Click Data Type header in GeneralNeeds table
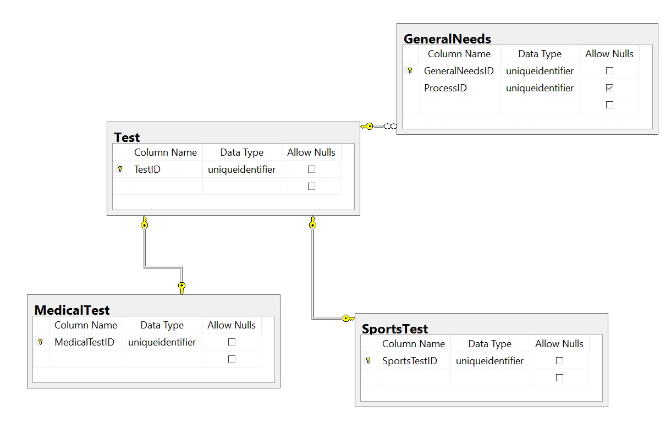671x433 pixels. tap(540, 54)
